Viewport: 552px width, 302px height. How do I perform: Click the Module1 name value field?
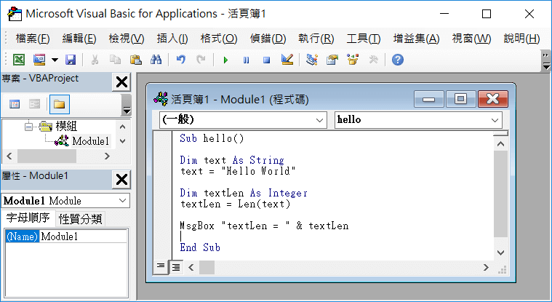83,237
